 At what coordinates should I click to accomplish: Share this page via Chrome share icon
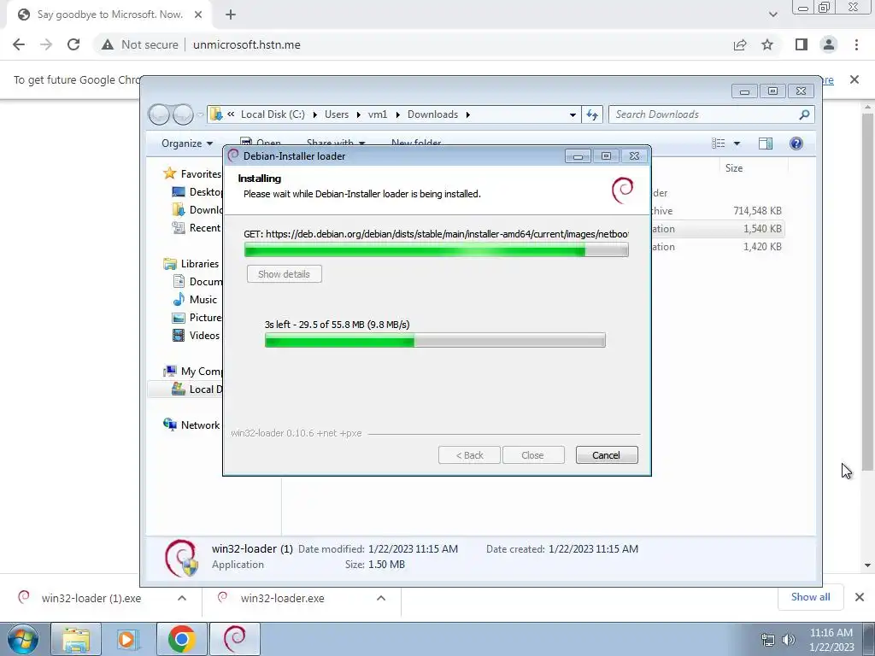740,44
